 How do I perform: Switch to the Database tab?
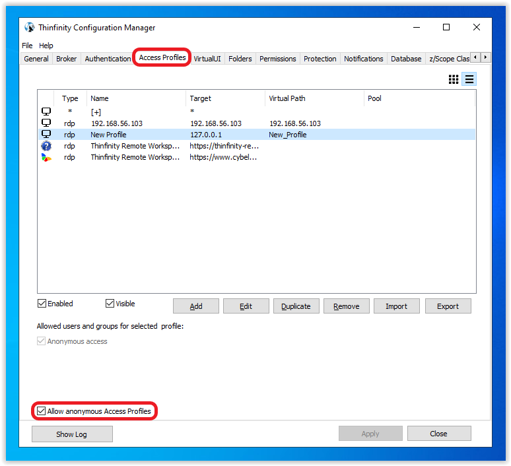click(x=406, y=59)
